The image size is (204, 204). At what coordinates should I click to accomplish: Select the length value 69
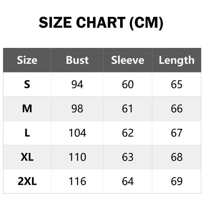(176, 181)
